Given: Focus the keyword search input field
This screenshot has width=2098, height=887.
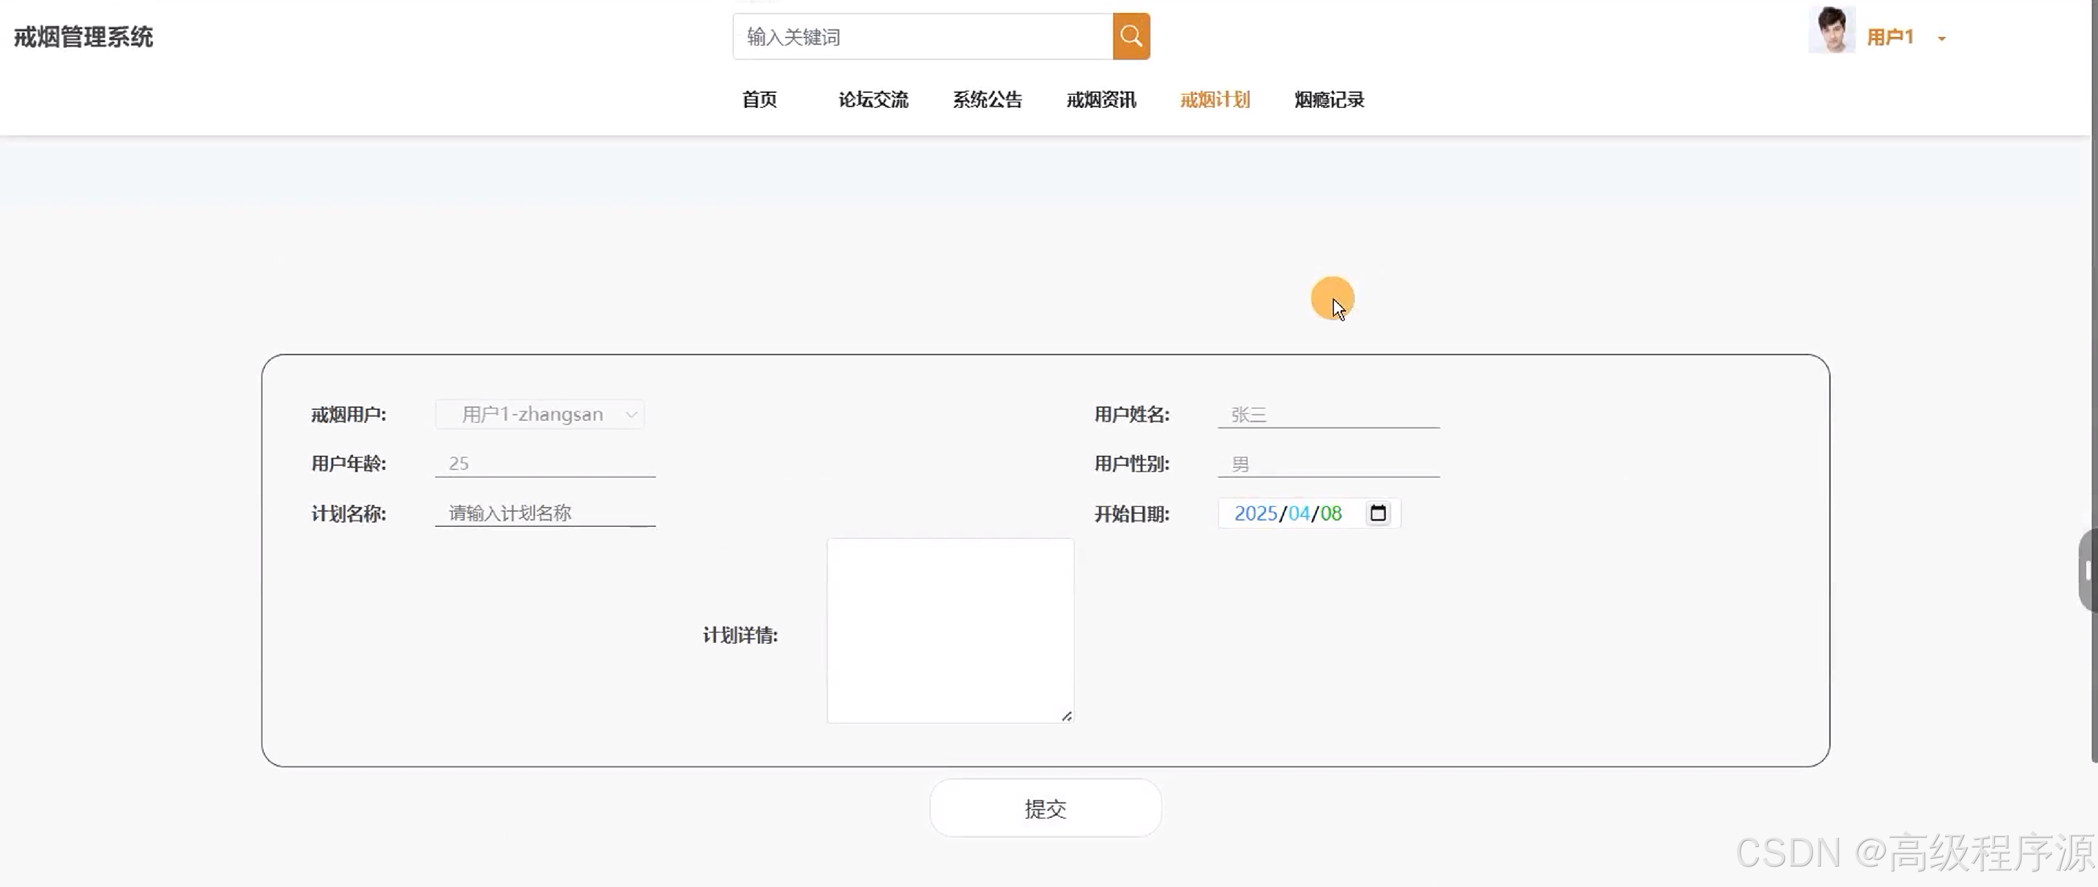Looking at the screenshot, I should coord(922,38).
